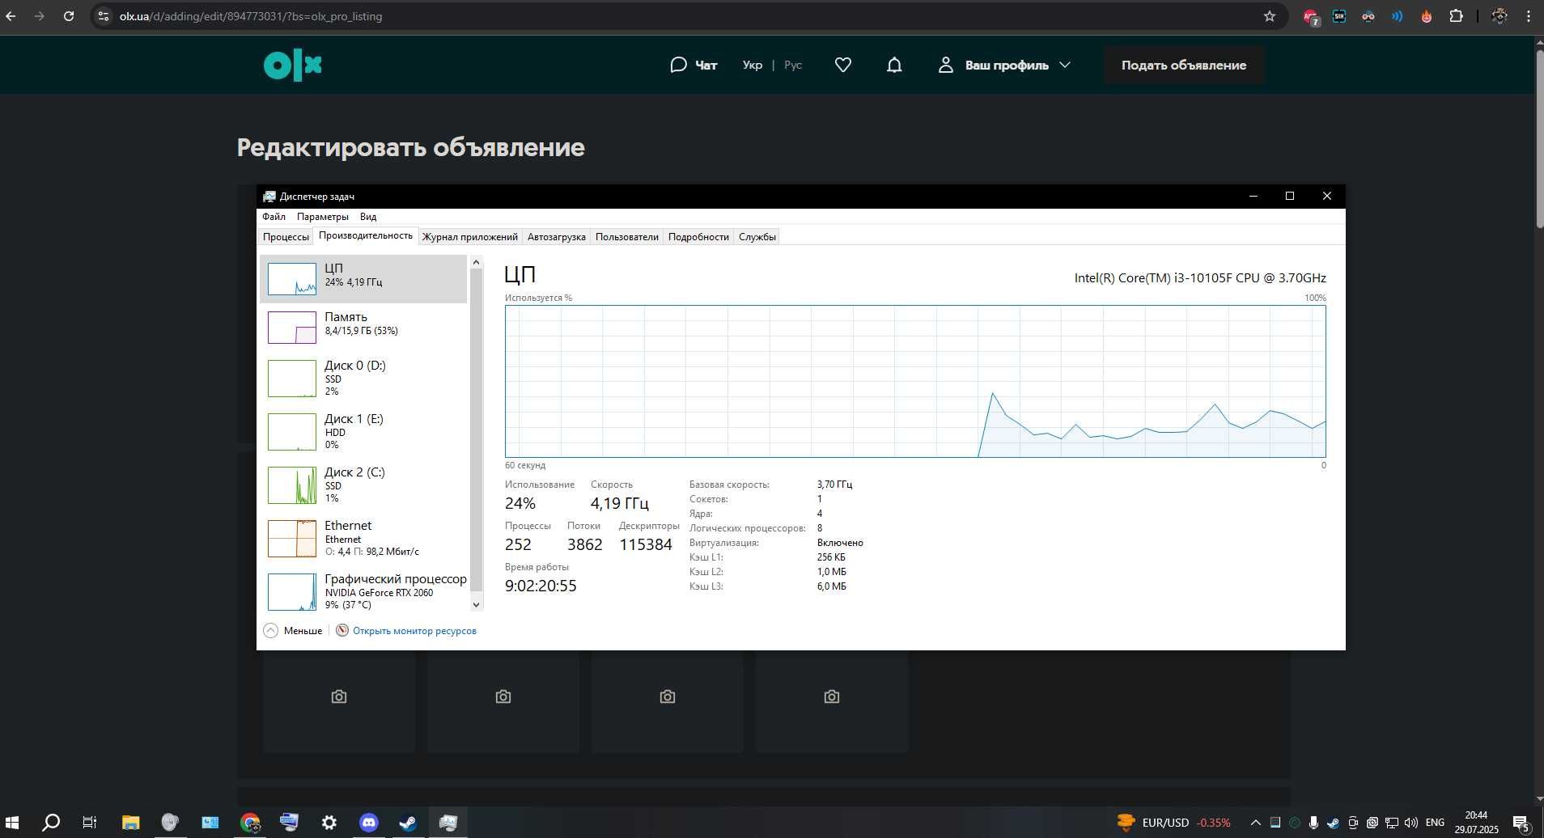Reload the OLX page
Screen dimensions: 1544x838
click(x=69, y=16)
